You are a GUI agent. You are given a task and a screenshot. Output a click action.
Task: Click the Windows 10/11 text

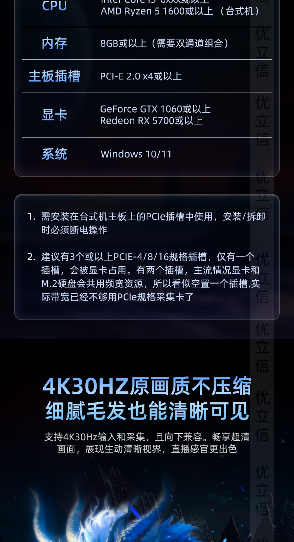[x=136, y=154]
